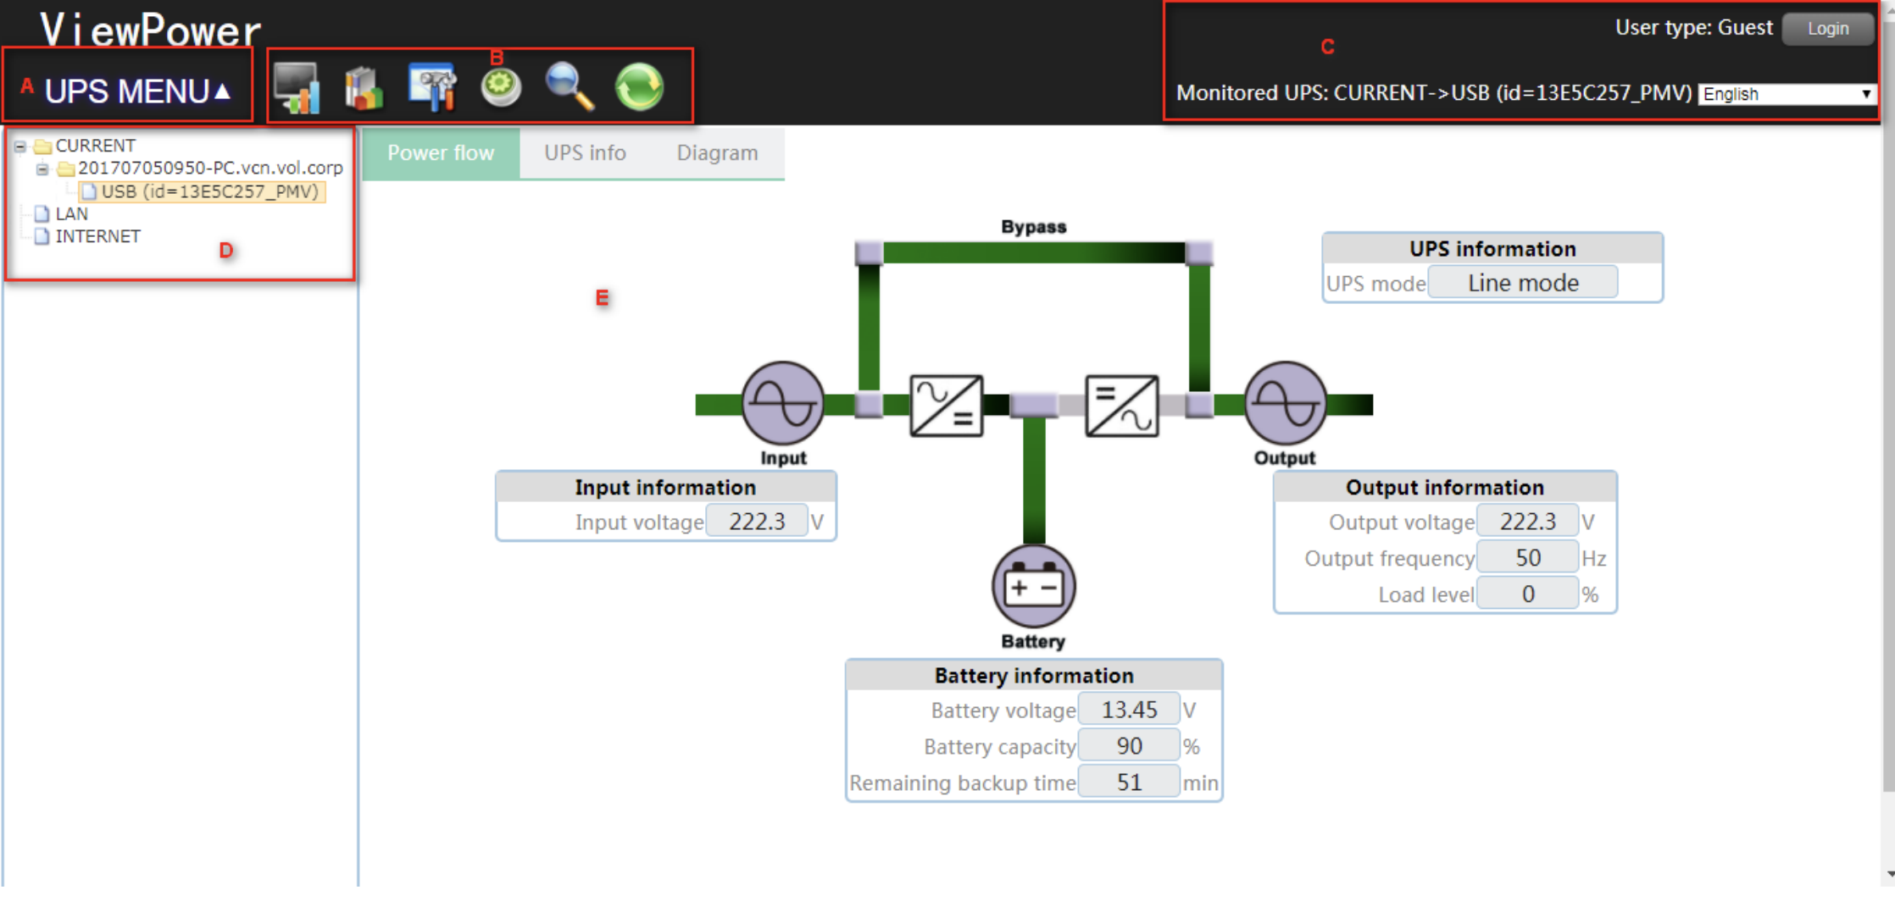Click the books with chart toolbar icon
Image resolution: width=1895 pixels, height=901 pixels.
pos(364,87)
